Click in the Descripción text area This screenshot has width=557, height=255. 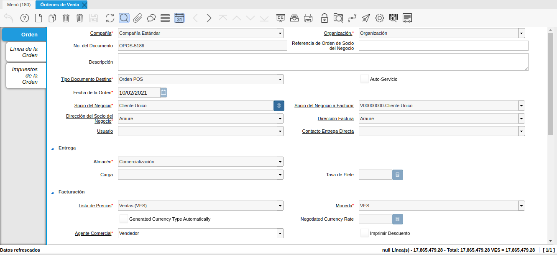[x=323, y=62]
